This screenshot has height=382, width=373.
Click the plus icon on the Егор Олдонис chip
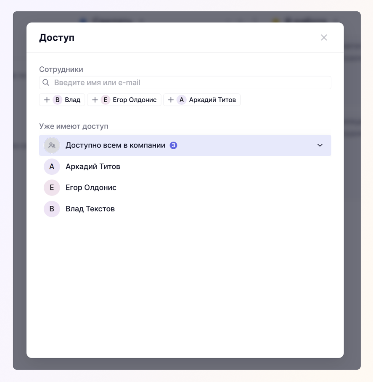click(95, 100)
